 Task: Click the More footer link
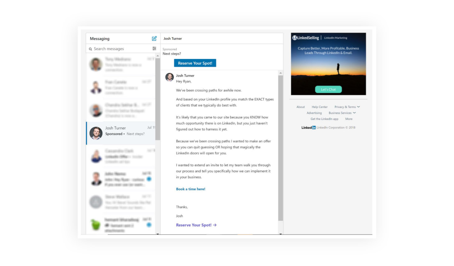[349, 119]
